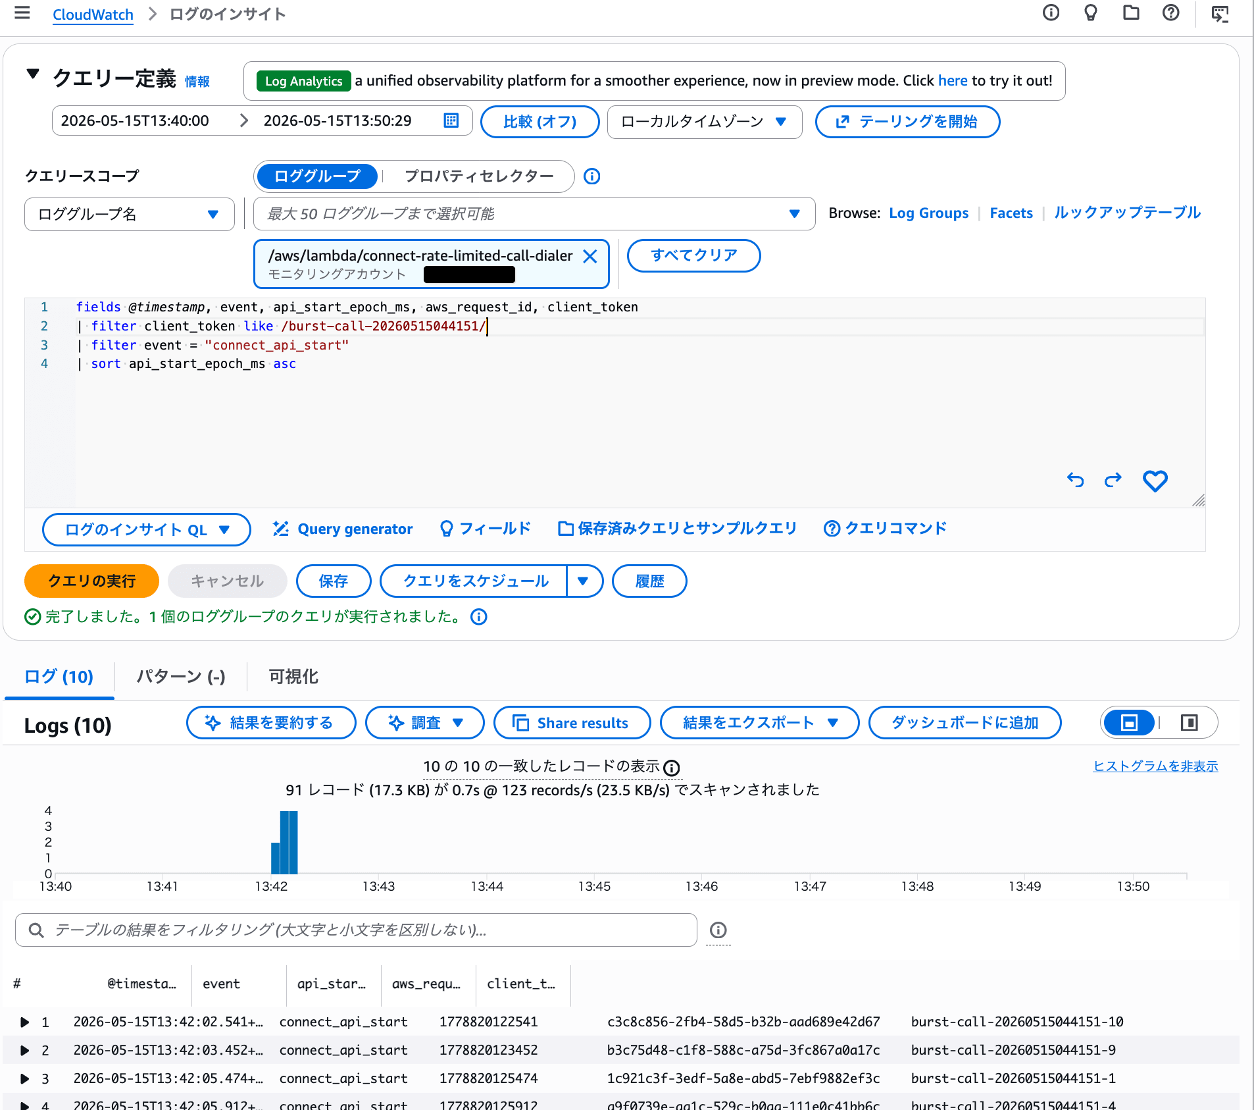Click the query editor resize handle
Viewport: 1254px width, 1110px height.
click(1198, 500)
